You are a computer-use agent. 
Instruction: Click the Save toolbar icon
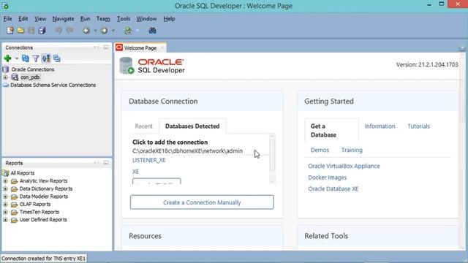31,31
